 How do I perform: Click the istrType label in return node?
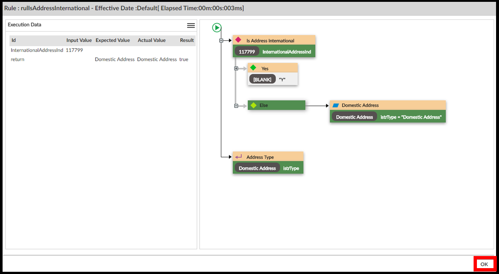click(291, 168)
